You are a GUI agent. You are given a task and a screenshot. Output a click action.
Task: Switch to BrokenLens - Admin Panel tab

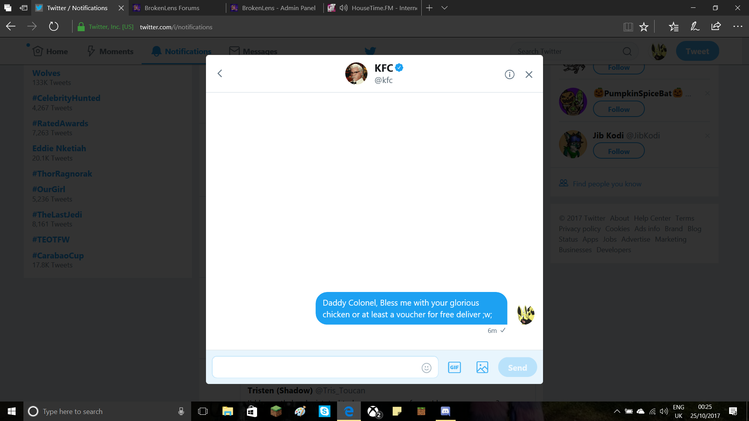275,8
